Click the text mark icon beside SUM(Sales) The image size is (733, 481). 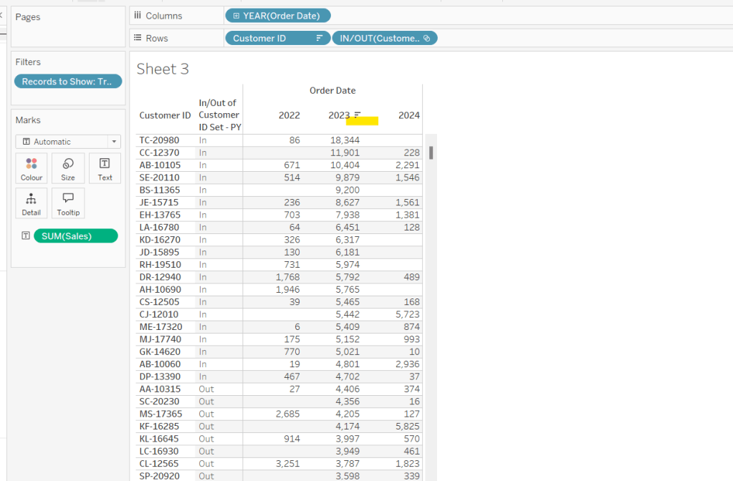[26, 235]
